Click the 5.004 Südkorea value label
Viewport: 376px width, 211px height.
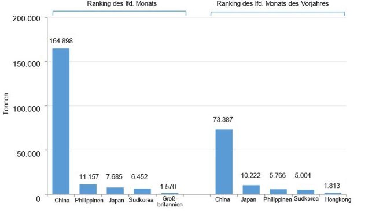tap(303, 175)
